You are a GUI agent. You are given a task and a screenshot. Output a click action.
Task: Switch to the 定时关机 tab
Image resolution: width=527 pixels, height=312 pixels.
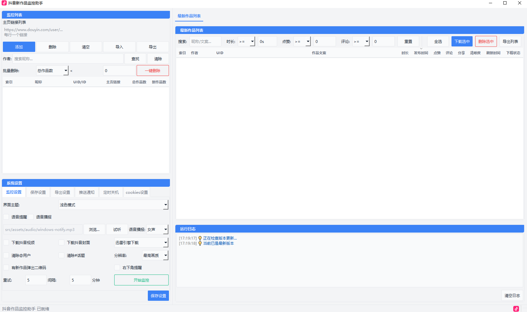(x=111, y=192)
